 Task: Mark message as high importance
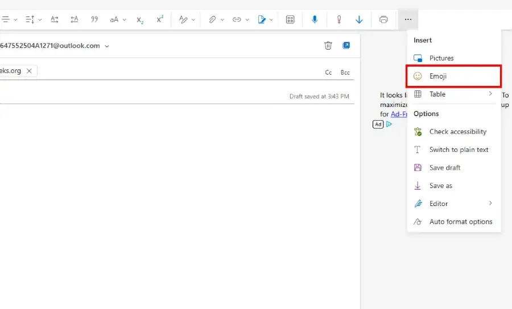coord(339,19)
